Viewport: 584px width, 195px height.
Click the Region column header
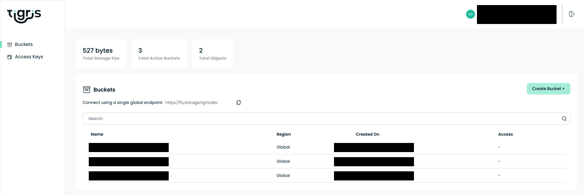click(284, 134)
